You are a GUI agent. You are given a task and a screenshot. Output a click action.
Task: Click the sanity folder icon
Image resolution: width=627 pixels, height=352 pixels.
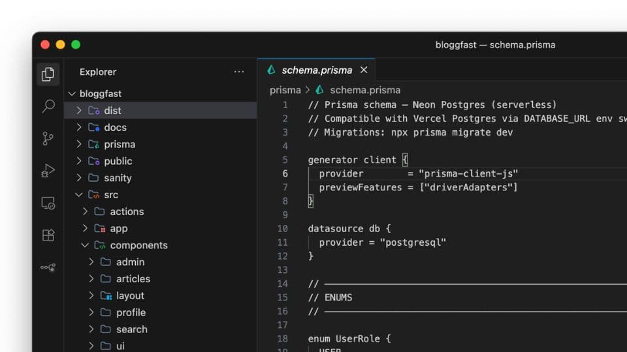(93, 177)
